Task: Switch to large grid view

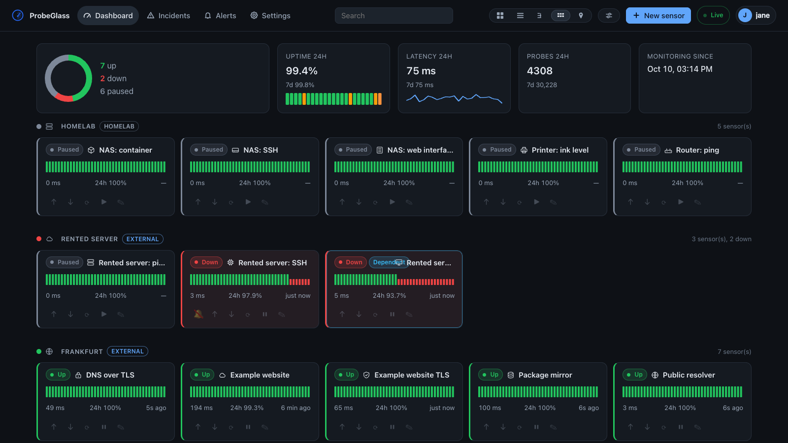Action: click(x=500, y=16)
